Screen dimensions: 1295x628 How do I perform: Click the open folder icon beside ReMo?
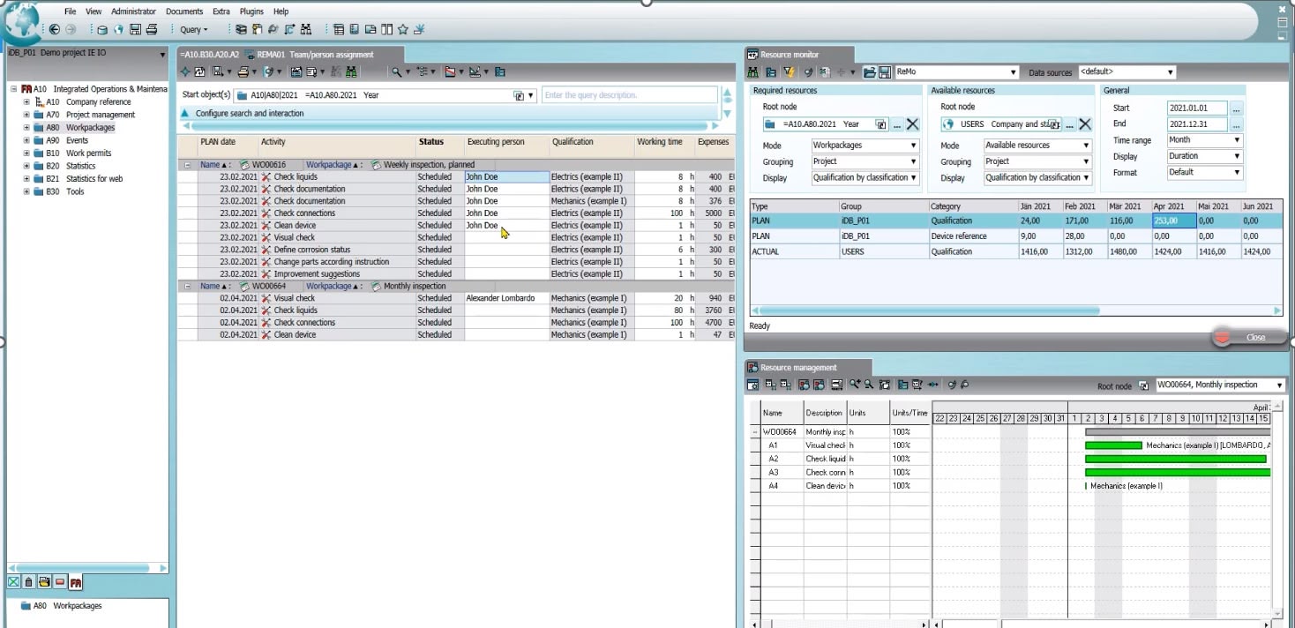coord(869,72)
